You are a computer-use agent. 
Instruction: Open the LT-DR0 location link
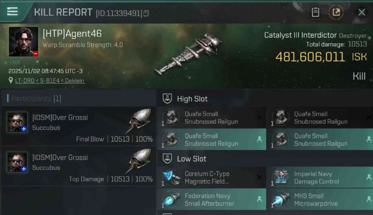50,81
